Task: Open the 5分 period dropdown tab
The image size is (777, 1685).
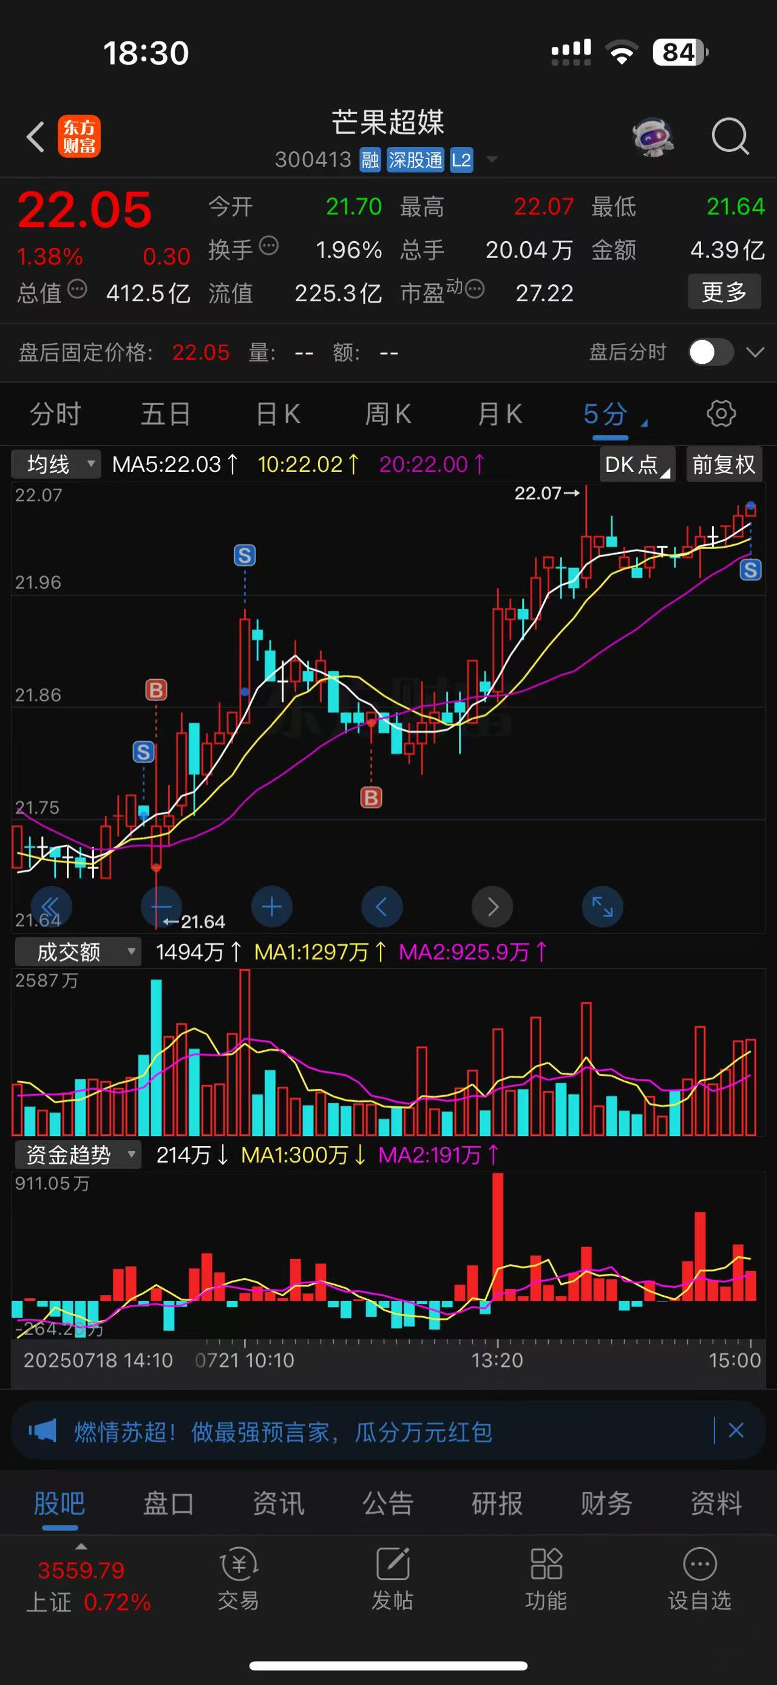Action: click(x=614, y=414)
